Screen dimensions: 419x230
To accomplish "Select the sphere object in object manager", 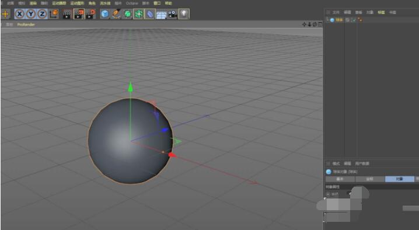I will [x=339, y=20].
